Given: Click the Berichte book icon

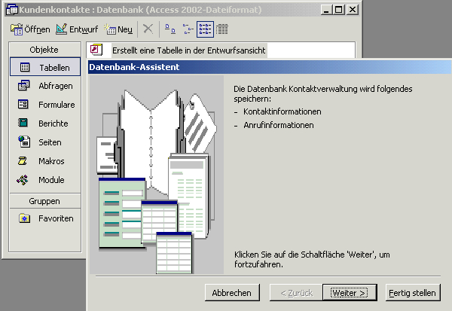Looking at the screenshot, I should (23, 123).
